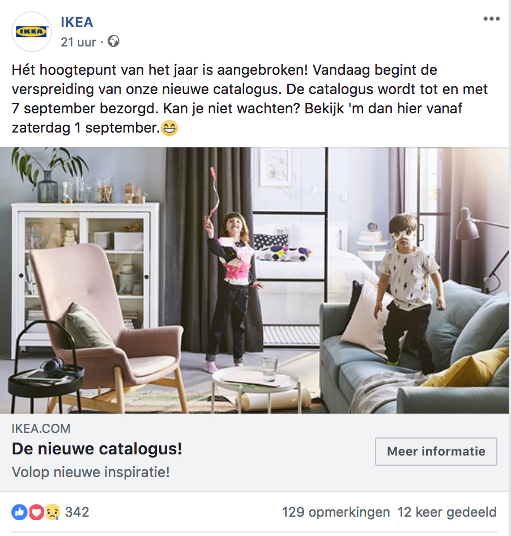Open the IKEA page name link
Viewport: 511px width, 536px height.
point(77,23)
